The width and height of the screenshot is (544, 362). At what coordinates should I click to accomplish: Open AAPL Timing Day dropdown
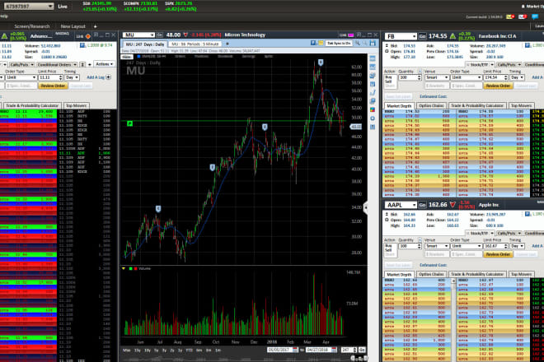tap(517, 246)
